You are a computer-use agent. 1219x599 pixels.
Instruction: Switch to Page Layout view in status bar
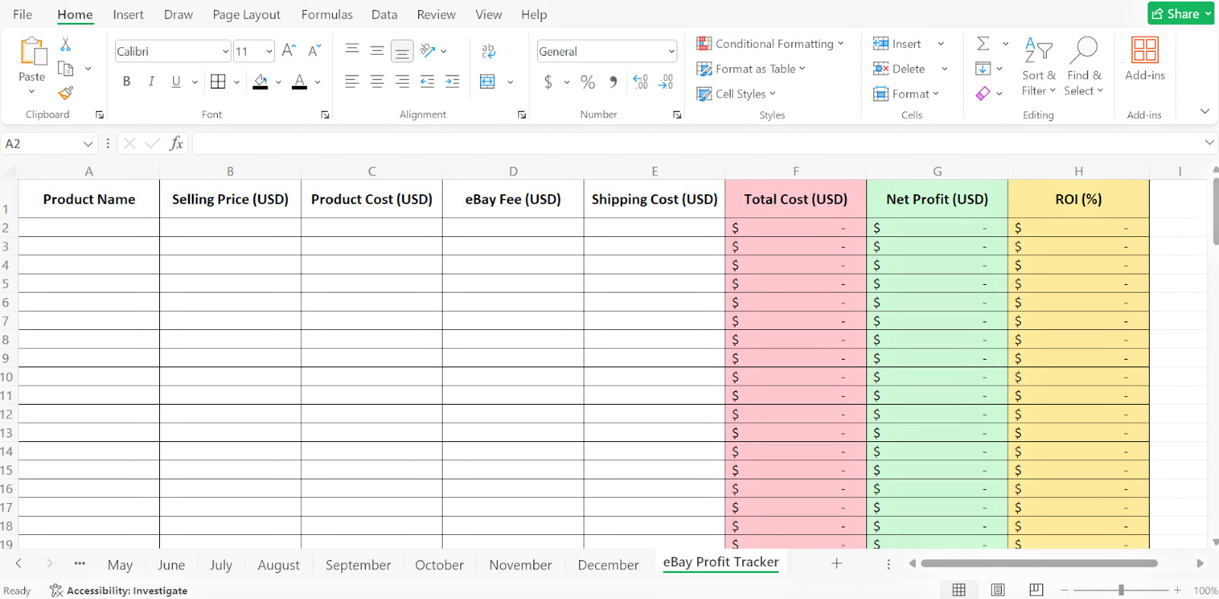[997, 590]
